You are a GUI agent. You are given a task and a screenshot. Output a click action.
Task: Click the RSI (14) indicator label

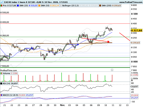(x=7, y=84)
